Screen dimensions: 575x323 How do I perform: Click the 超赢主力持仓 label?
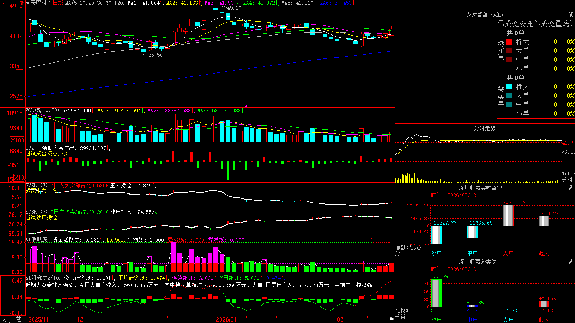pos(41,191)
